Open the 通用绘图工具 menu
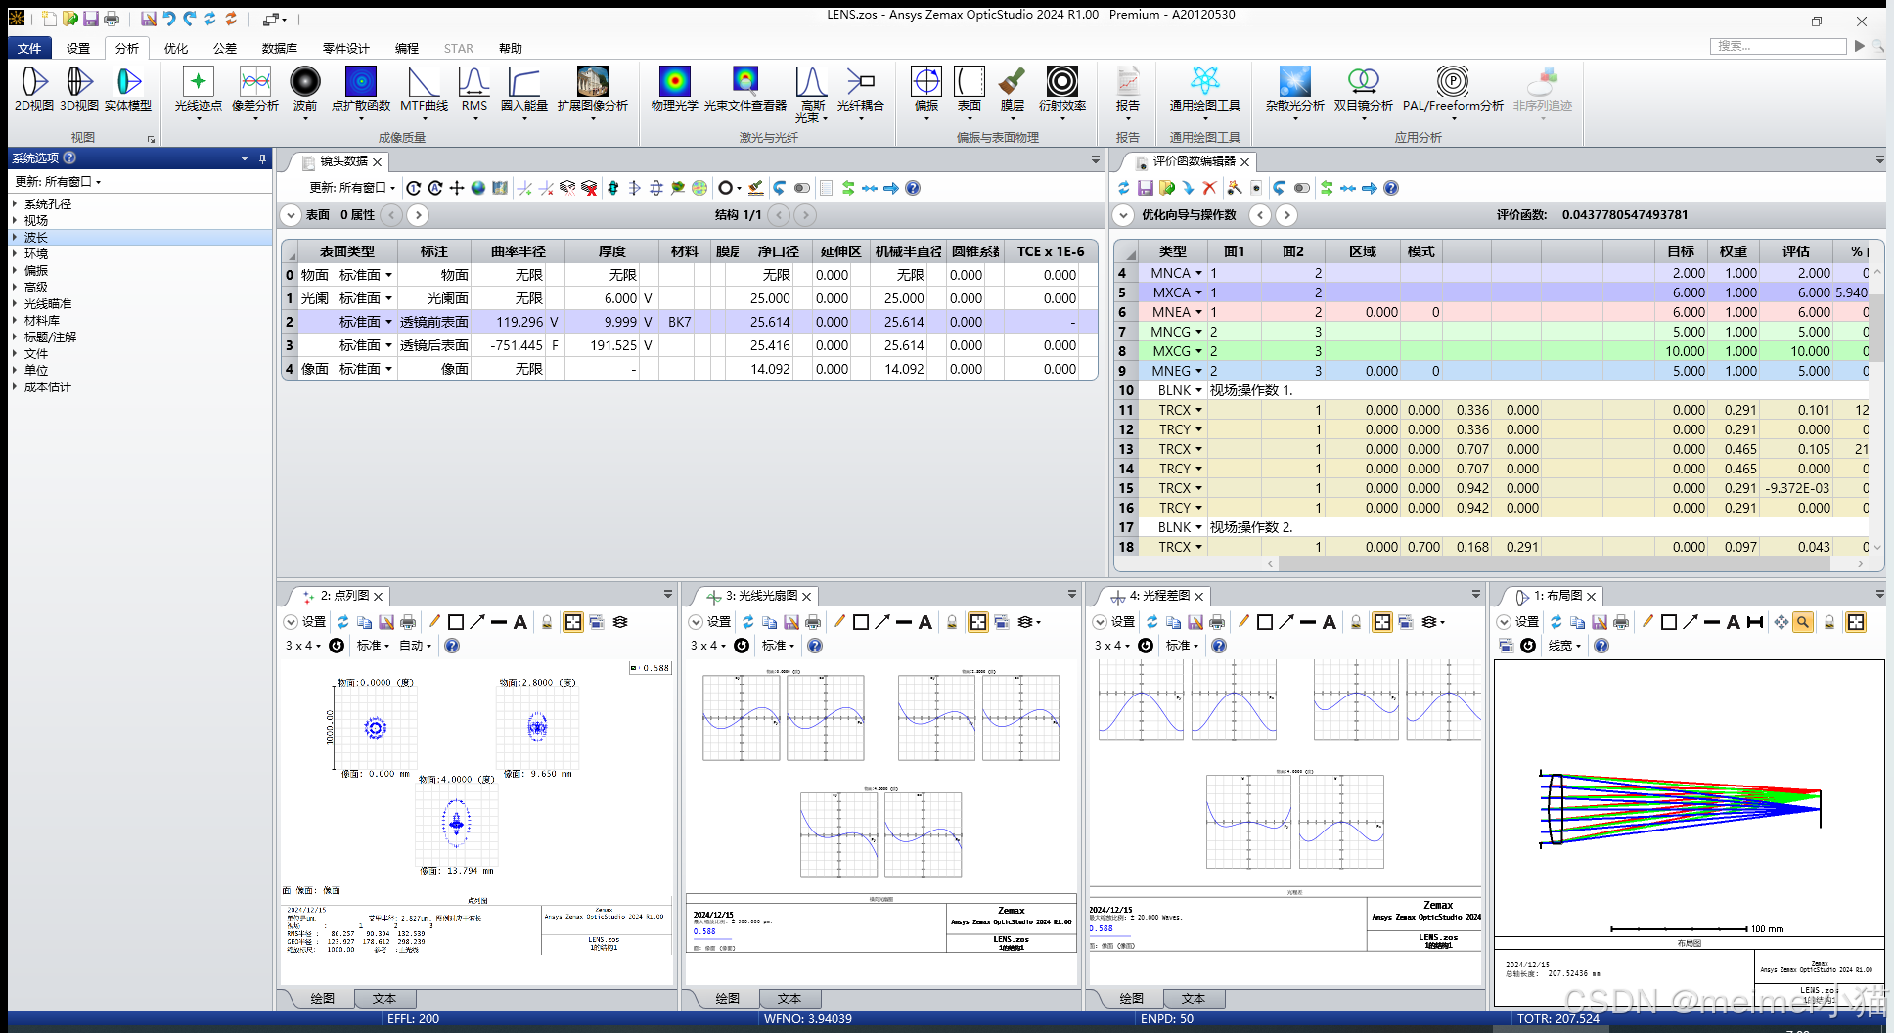The height and width of the screenshot is (1033, 1894). [1205, 93]
